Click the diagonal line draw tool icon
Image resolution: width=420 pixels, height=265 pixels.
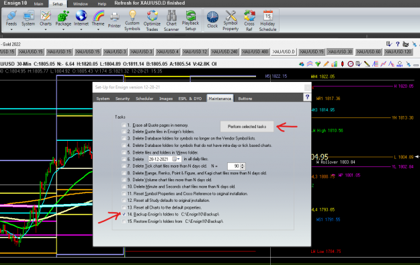[x=367, y=64]
